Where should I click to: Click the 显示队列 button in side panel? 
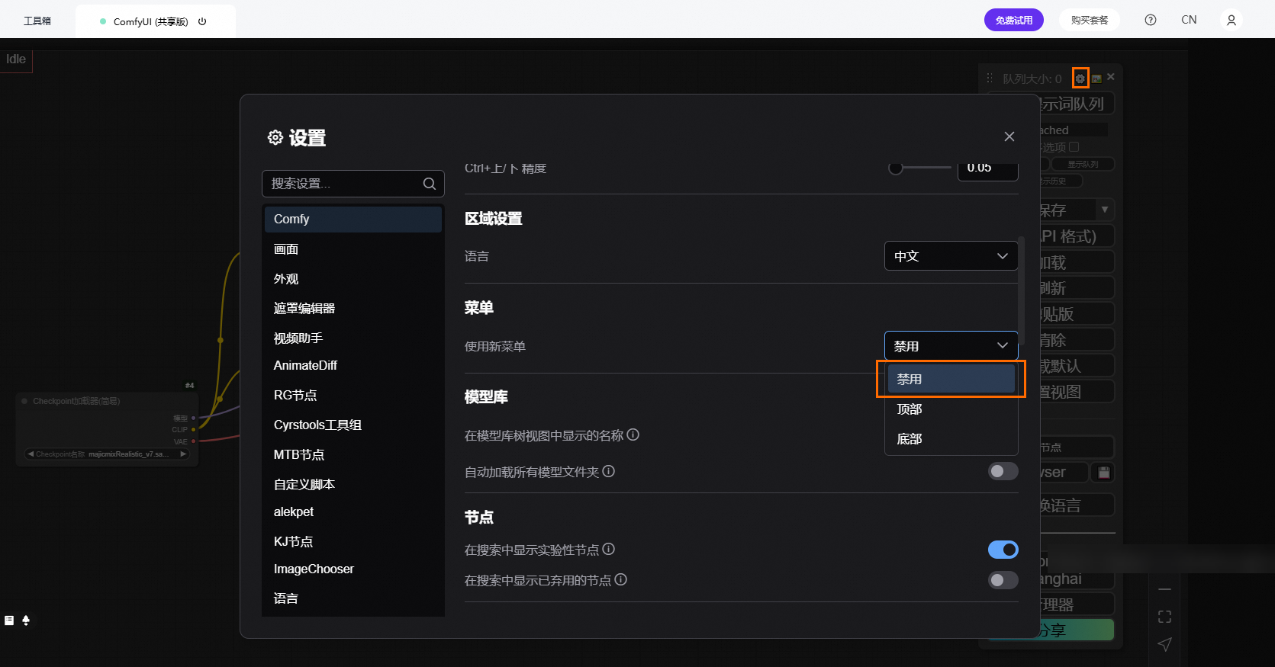pos(1083,164)
